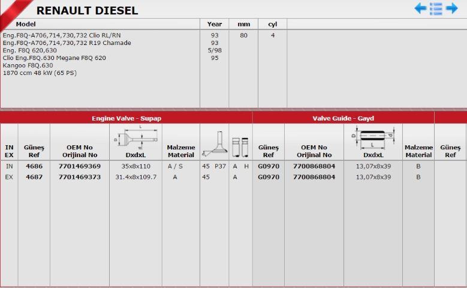Click year 95 value
467x288 pixels.
pyautogui.click(x=215, y=58)
